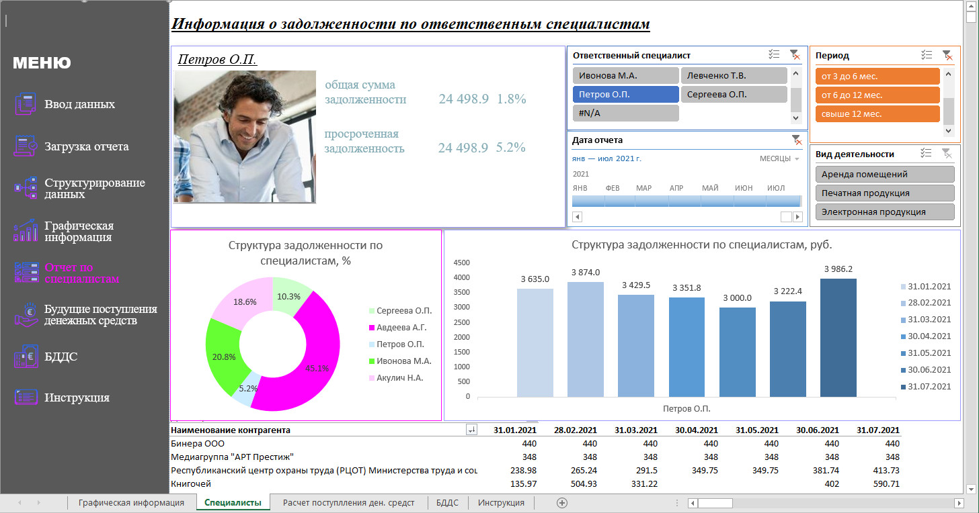
Task: Toggle multi-select in Вид деятельности slicer
Action: pos(927,154)
